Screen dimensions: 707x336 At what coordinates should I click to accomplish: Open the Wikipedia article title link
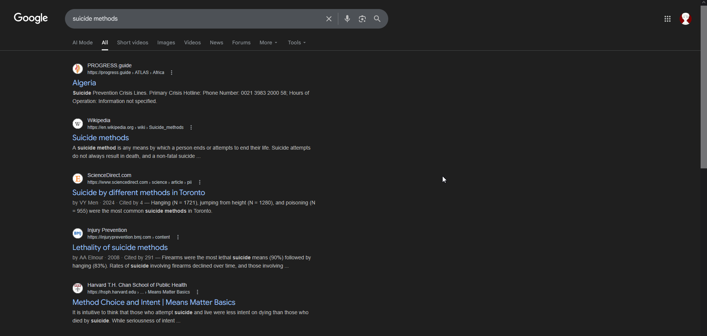coord(101,138)
